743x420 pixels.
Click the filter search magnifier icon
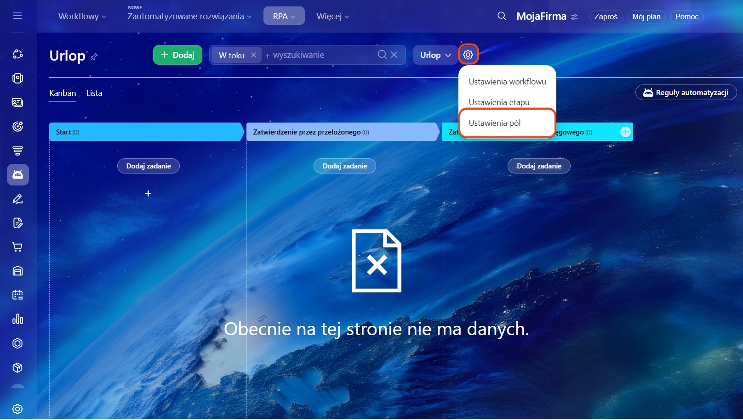click(x=382, y=55)
